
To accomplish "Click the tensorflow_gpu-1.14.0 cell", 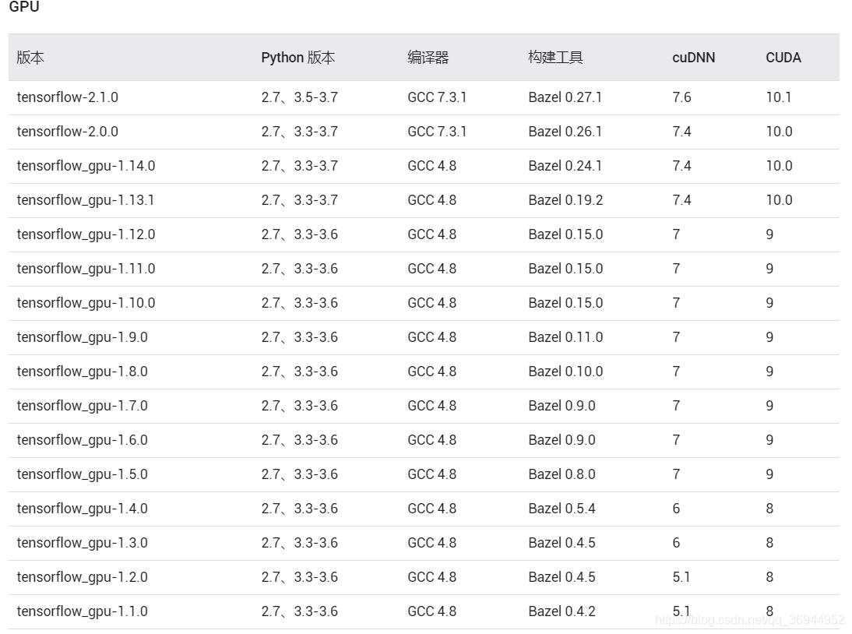I will [x=86, y=166].
